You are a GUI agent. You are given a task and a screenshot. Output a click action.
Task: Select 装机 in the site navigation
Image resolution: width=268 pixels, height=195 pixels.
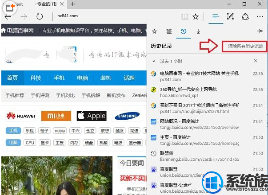106,78
